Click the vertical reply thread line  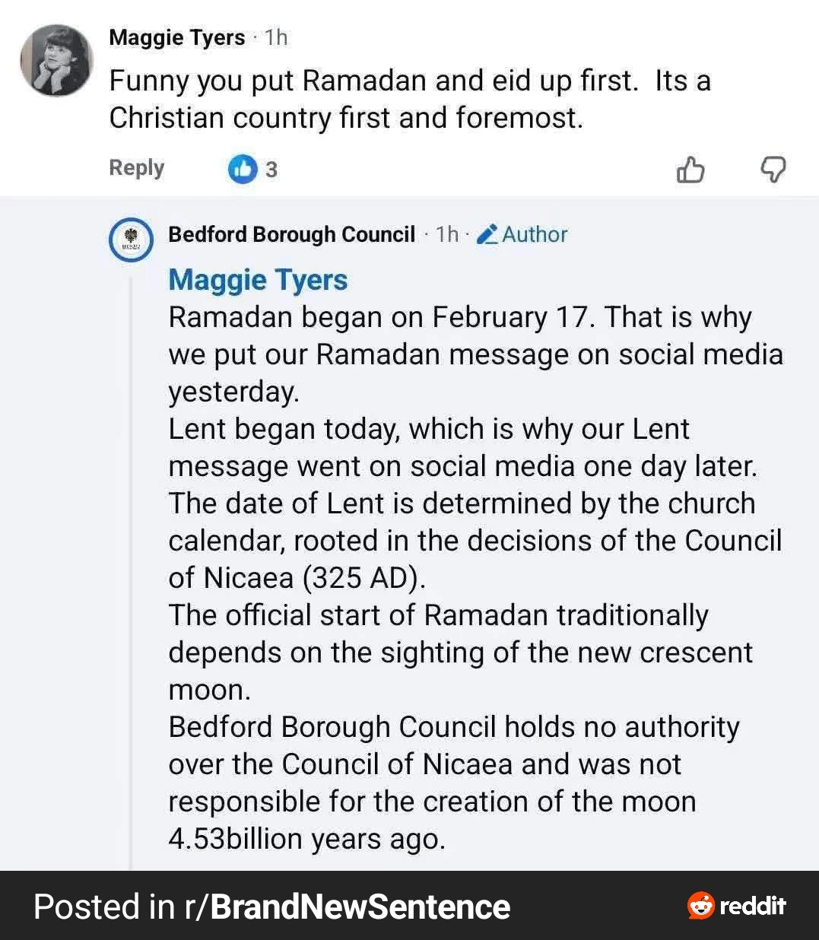(x=131, y=570)
